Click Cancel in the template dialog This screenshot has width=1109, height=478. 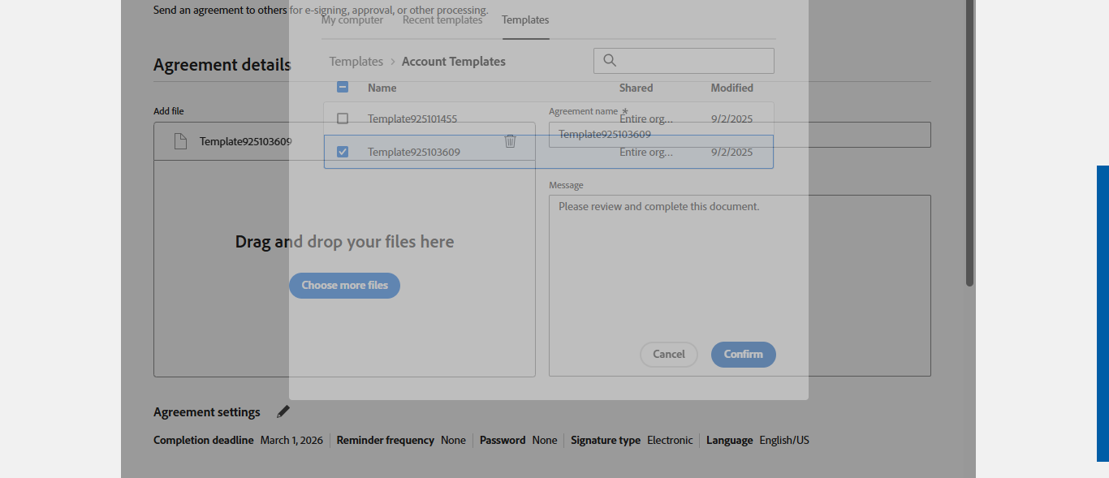669,354
